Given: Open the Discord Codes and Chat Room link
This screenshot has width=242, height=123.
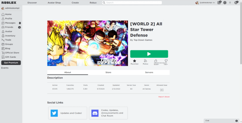Looking at the screenshot, I should 108,113.
